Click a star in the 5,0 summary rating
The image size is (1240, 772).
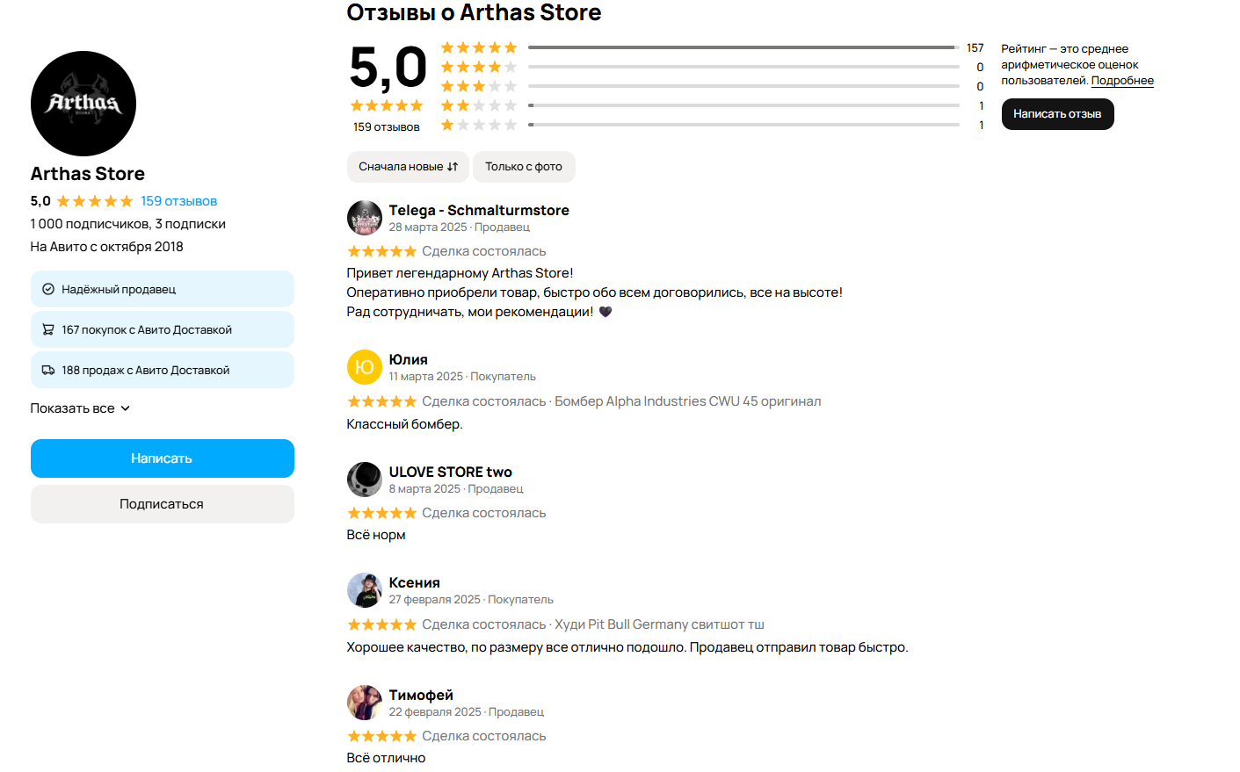[x=387, y=105]
